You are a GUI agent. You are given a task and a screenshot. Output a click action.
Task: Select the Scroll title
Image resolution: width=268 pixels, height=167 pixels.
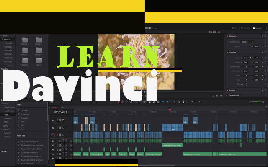click(x=22, y=121)
